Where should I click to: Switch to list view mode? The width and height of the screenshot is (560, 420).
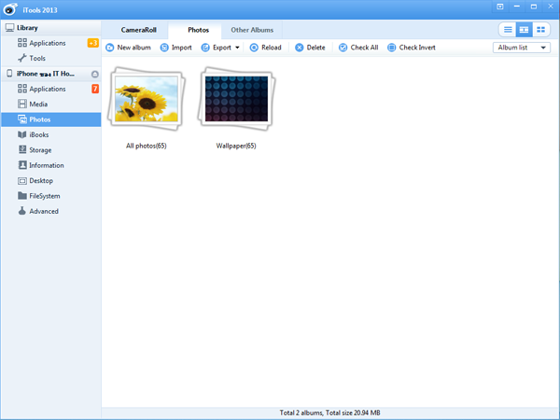508,30
